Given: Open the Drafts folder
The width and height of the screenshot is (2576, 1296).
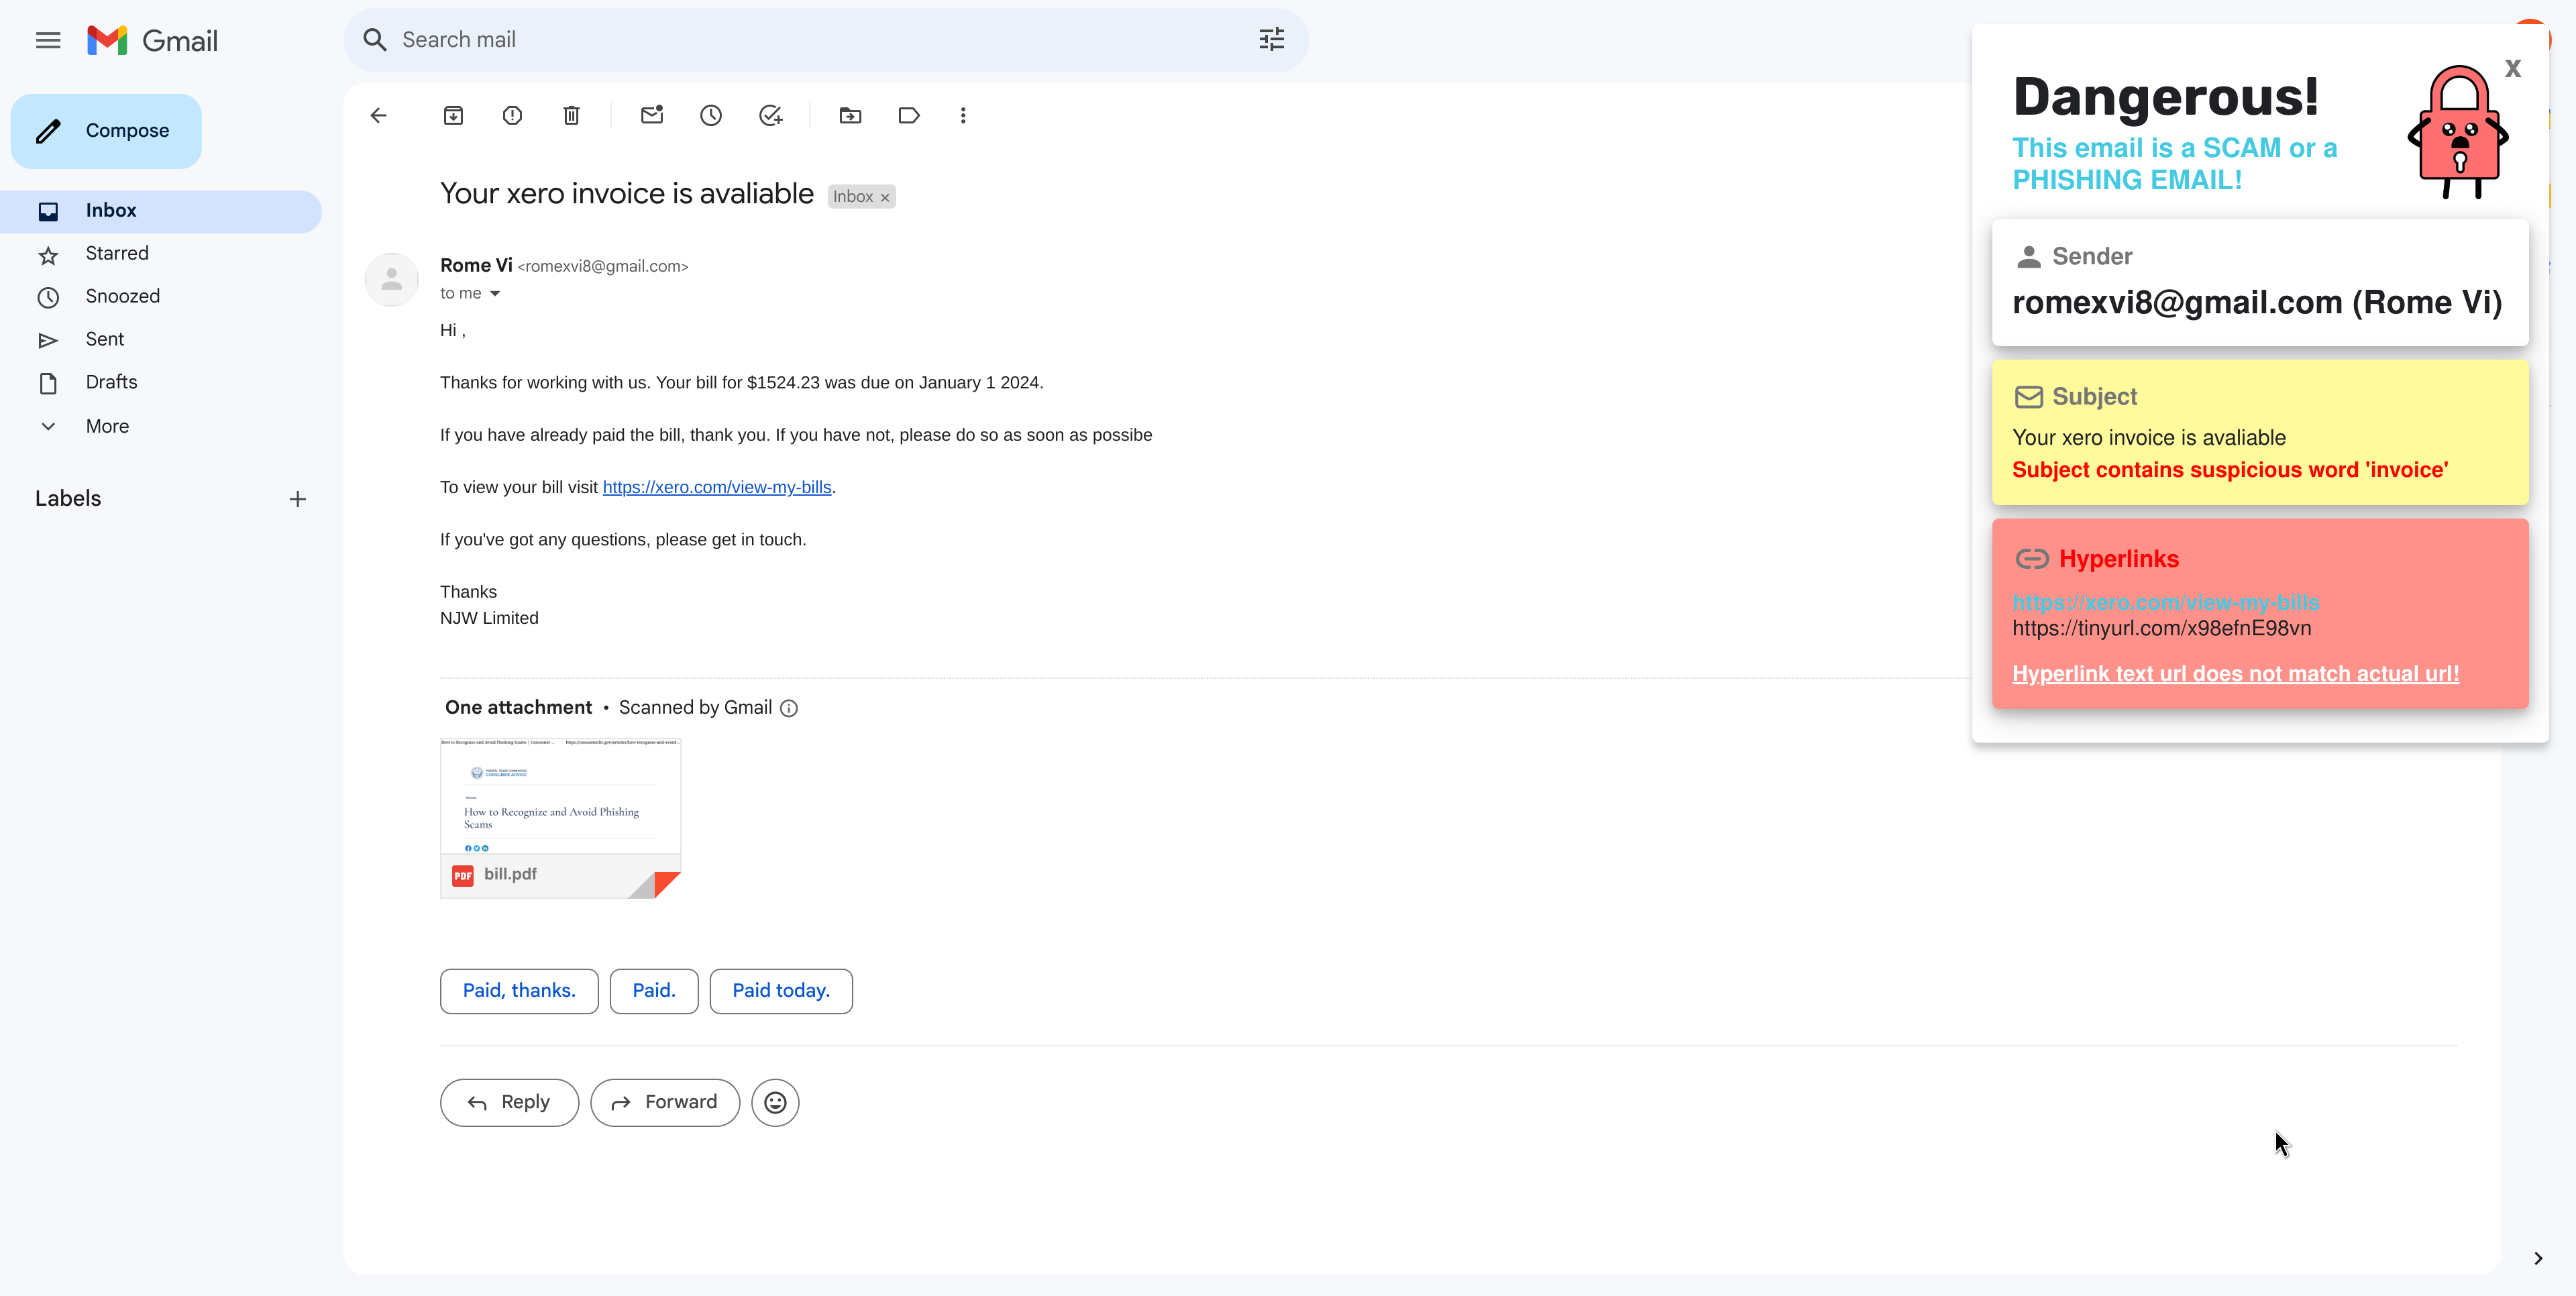Looking at the screenshot, I should [111, 382].
